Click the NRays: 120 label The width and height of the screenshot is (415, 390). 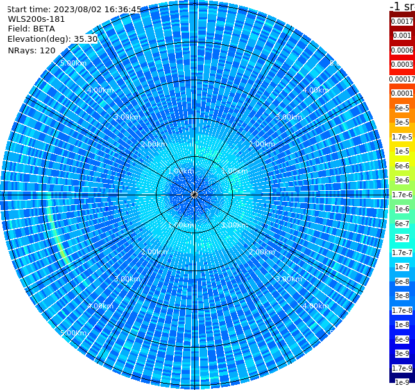coord(31,50)
